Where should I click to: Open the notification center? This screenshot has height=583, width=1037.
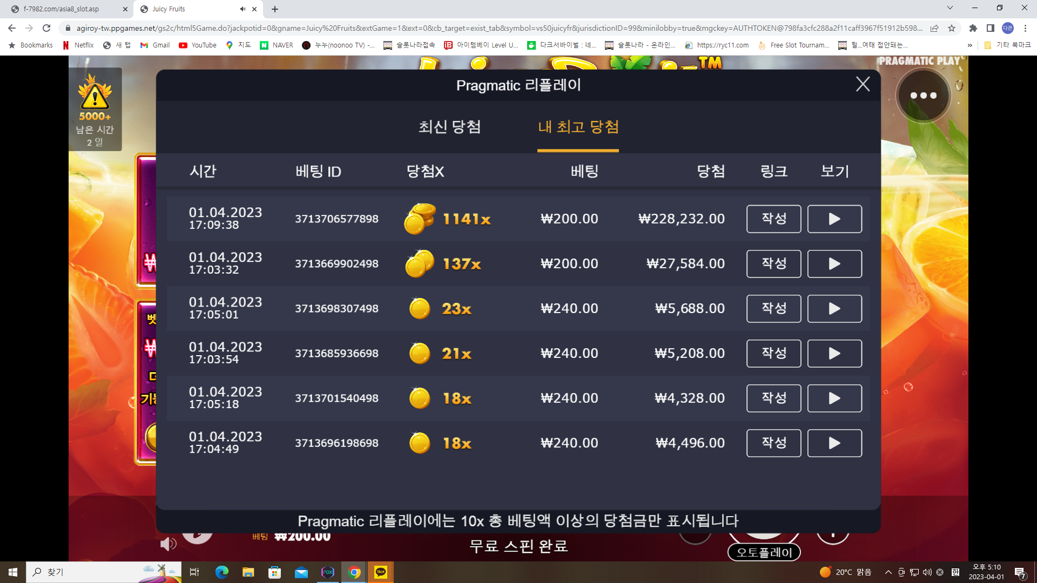tap(1020, 573)
